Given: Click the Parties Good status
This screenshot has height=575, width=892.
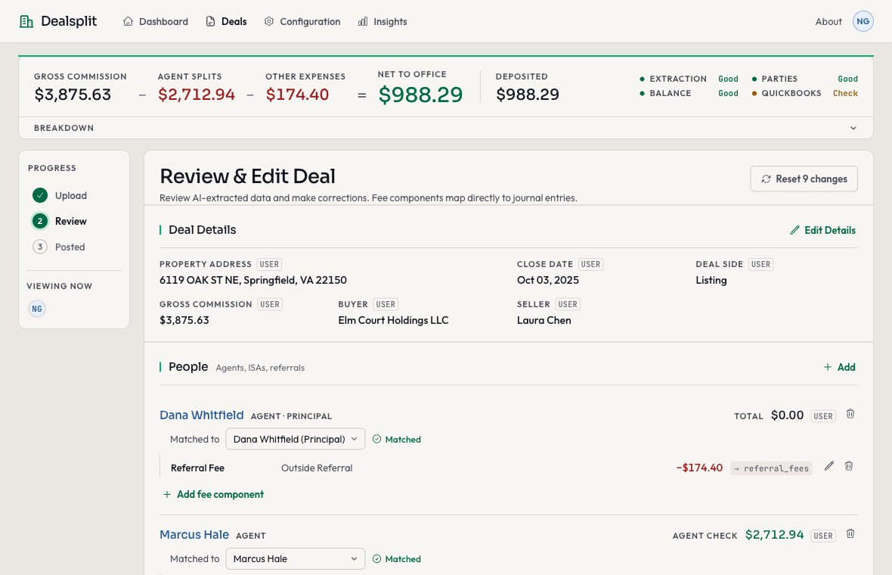Looking at the screenshot, I should coord(847,79).
